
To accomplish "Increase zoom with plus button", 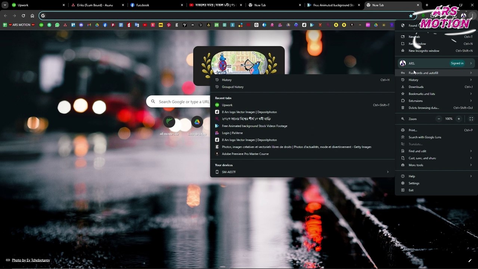I will click(x=459, y=119).
